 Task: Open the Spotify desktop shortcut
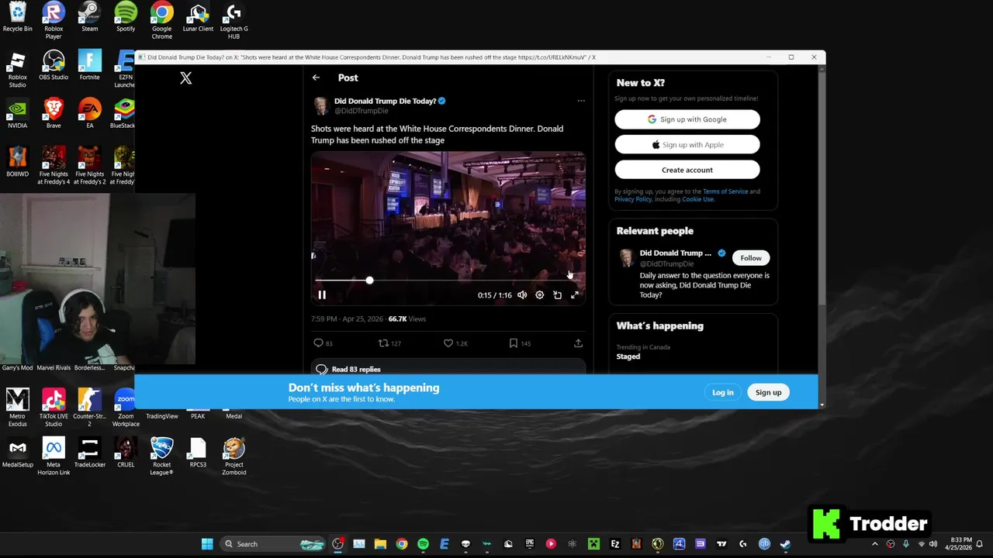click(126, 17)
